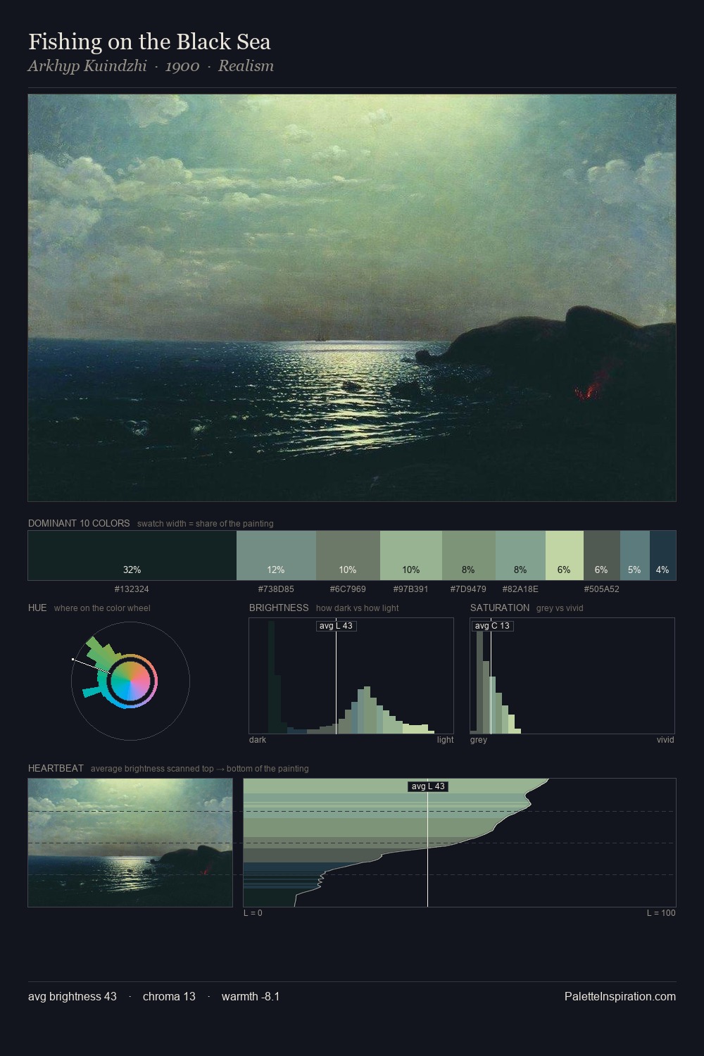The width and height of the screenshot is (704, 1056).
Task: Click the L = 100 axis label
Action: click(x=661, y=913)
